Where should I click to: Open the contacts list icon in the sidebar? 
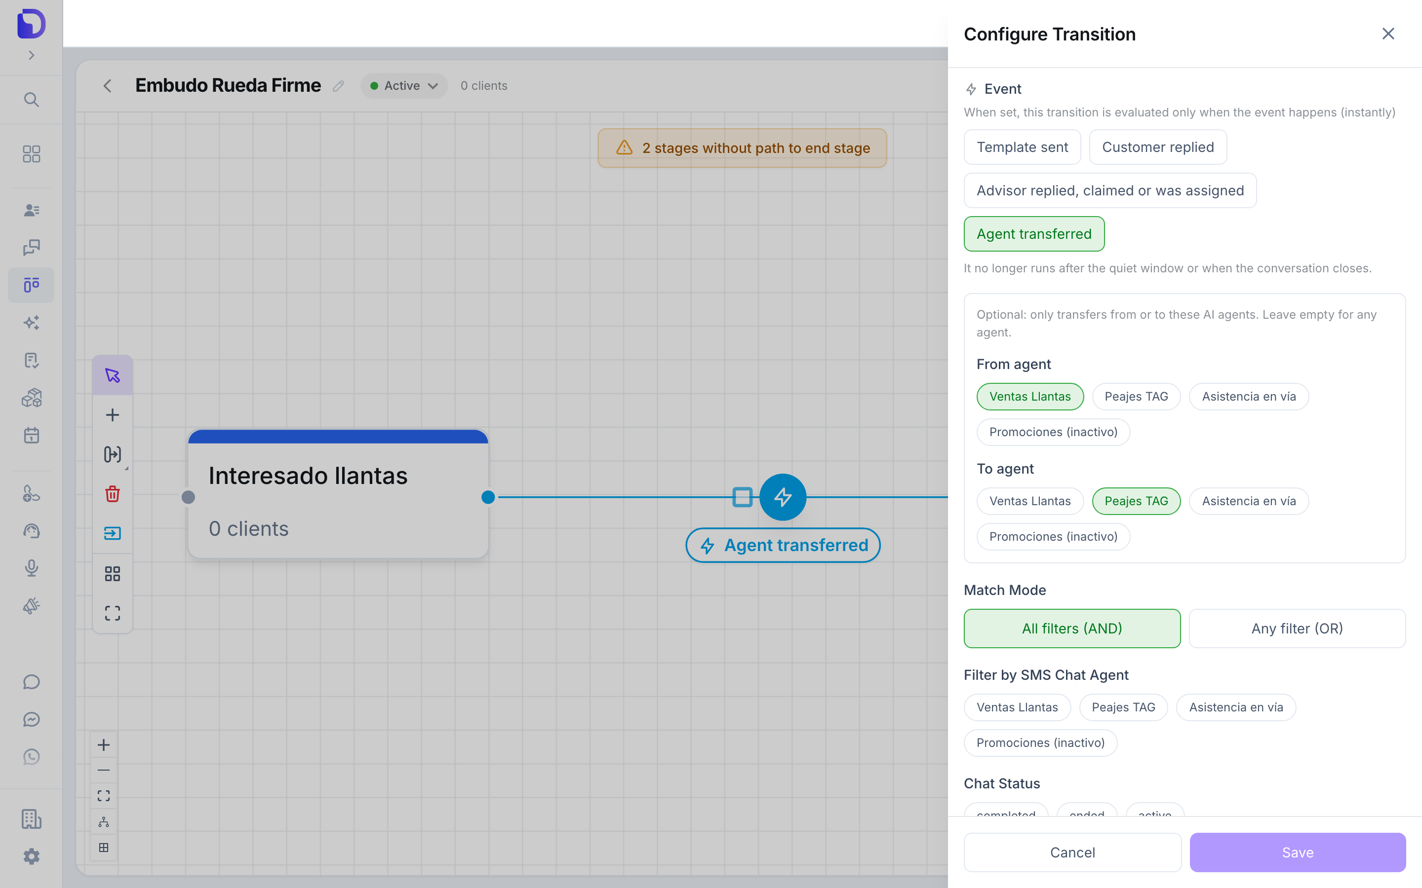click(x=31, y=210)
